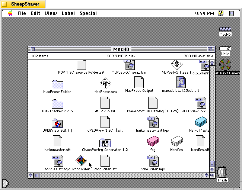Select the KGP 1.3.1 source Folder.sit file
Viewport: 242px width, 190px height.
pyautogui.click(x=81, y=65)
